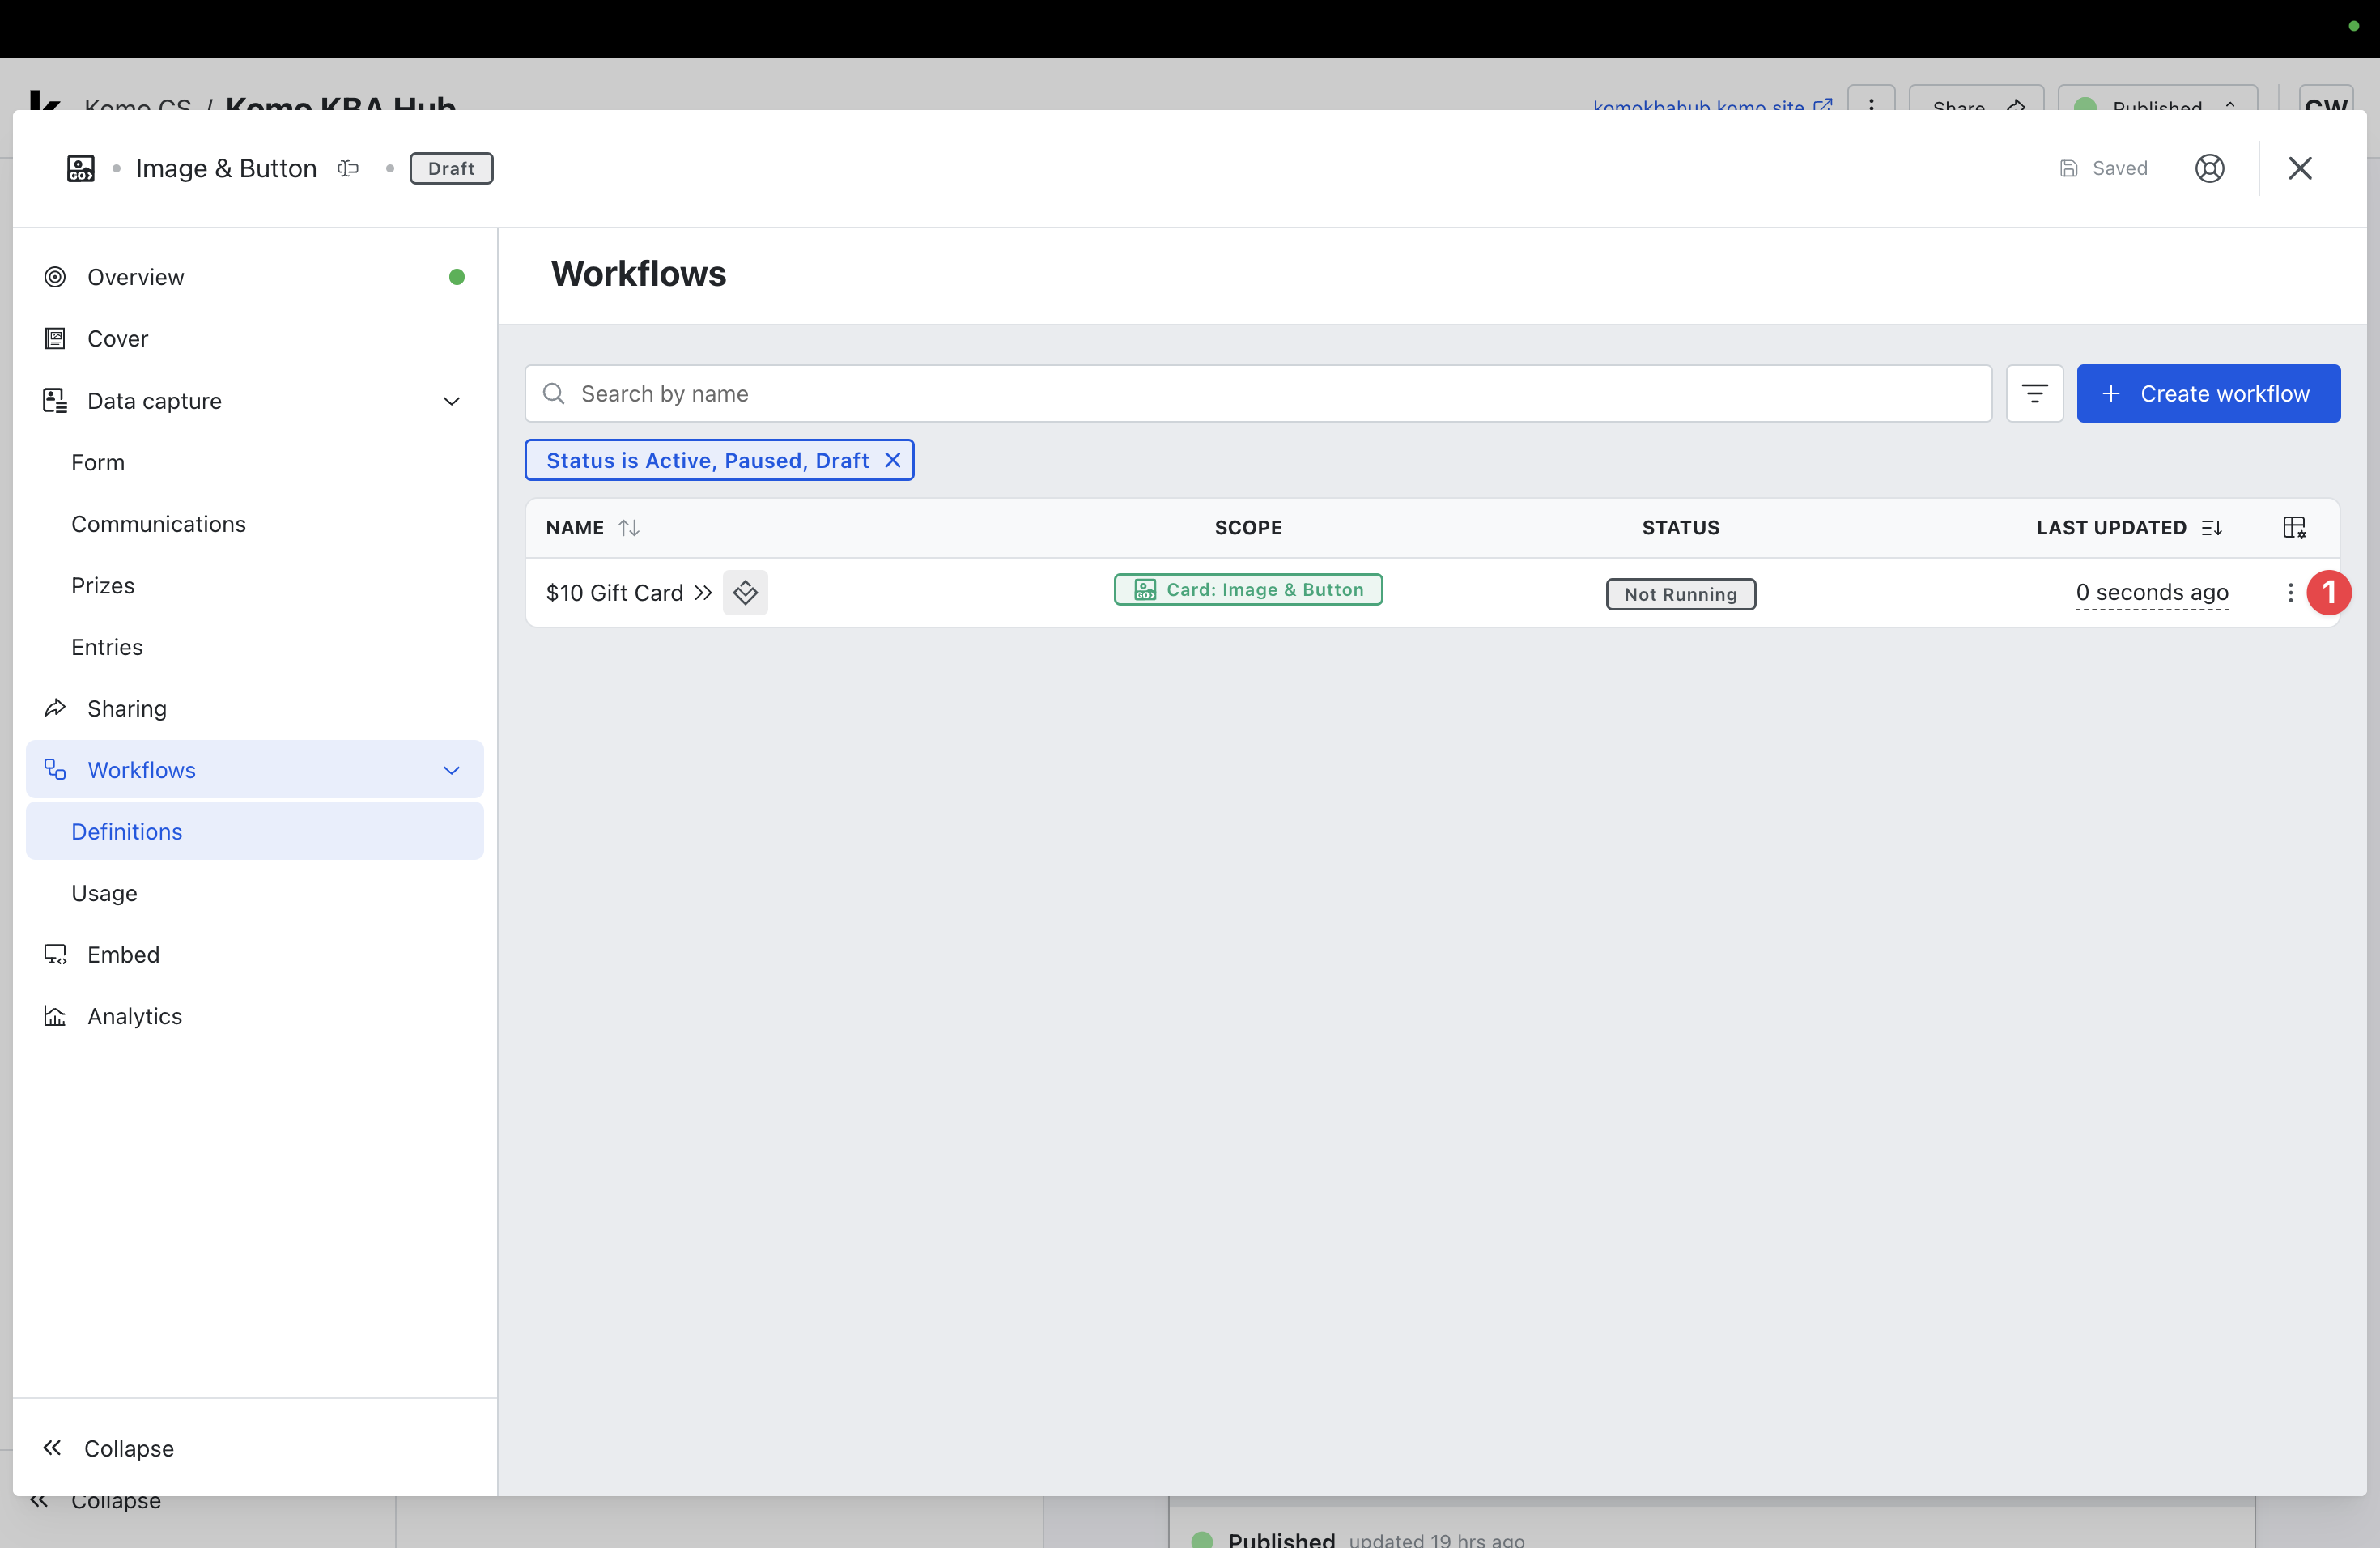2380x1548 pixels.
Task: Open the Usage menu item
Action: tap(104, 893)
